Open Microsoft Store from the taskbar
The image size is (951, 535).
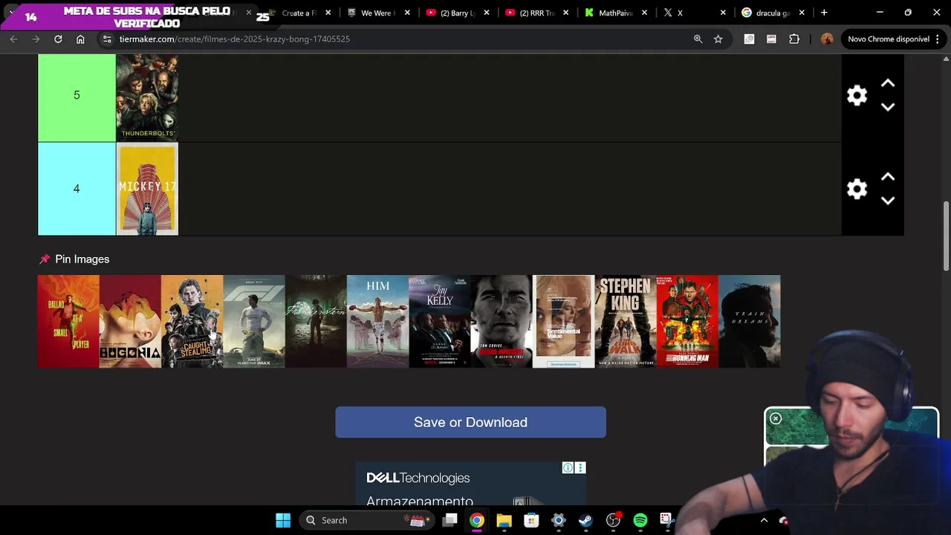click(x=531, y=520)
